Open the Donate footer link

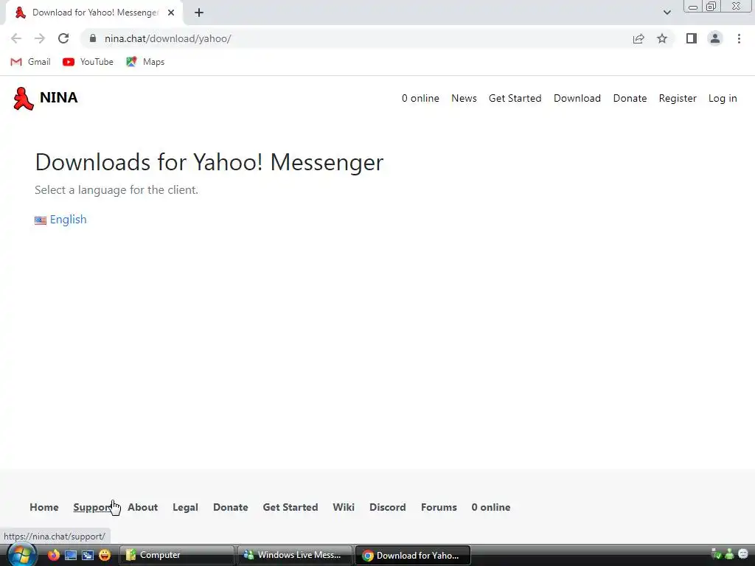tap(230, 507)
